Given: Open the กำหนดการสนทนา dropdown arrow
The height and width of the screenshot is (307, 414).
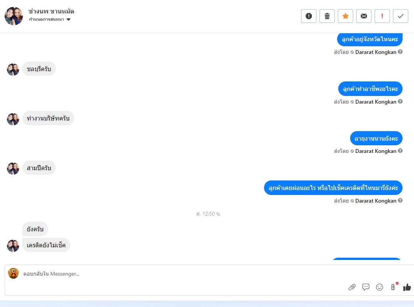Looking at the screenshot, I should tap(68, 19).
